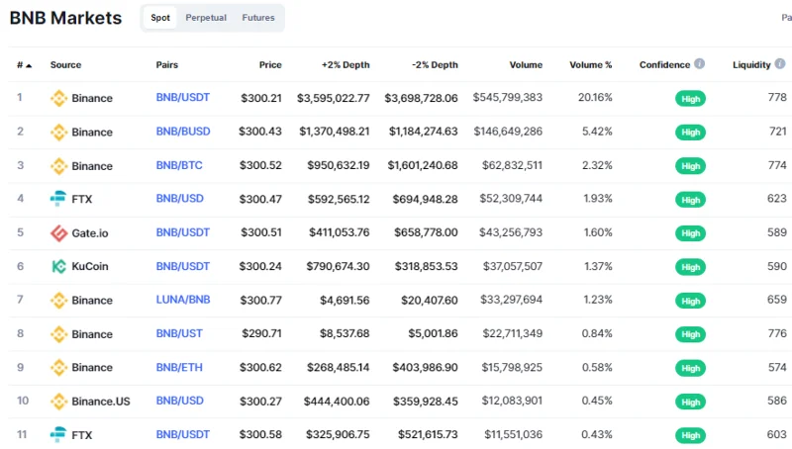Click volume percent 20.16%
792x449 pixels.
coord(595,97)
